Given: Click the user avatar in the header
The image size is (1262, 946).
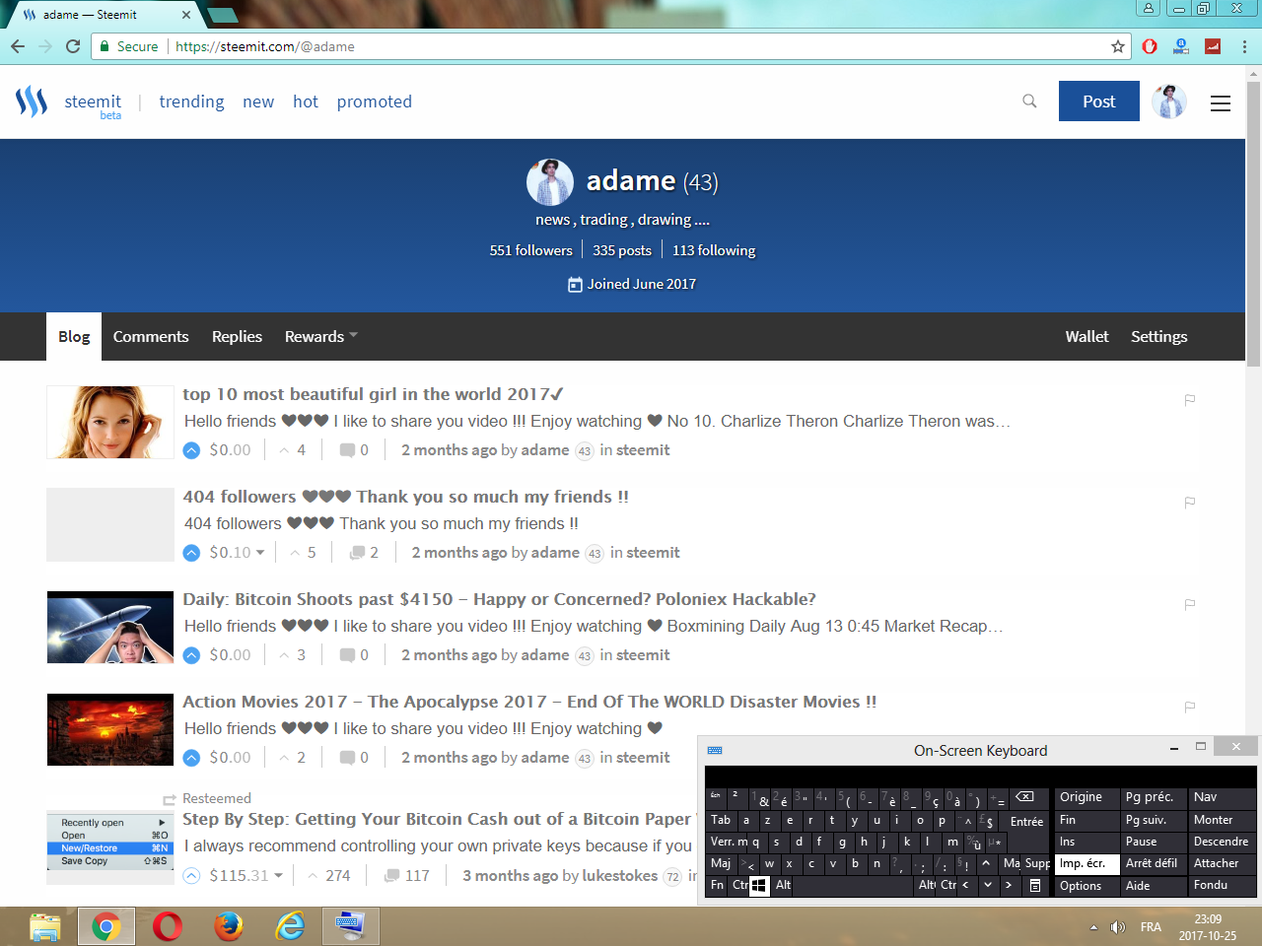Looking at the screenshot, I should pos(1169,101).
